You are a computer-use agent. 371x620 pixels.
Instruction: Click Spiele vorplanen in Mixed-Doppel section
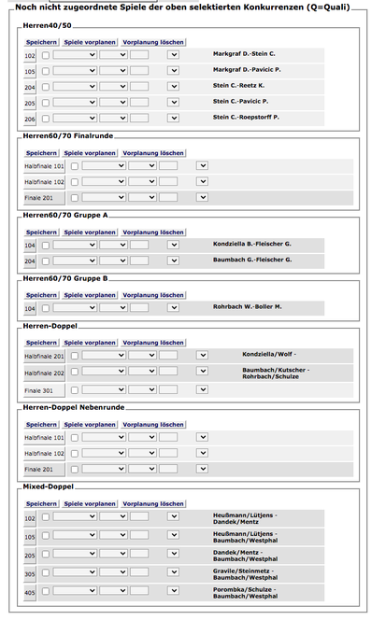point(90,504)
